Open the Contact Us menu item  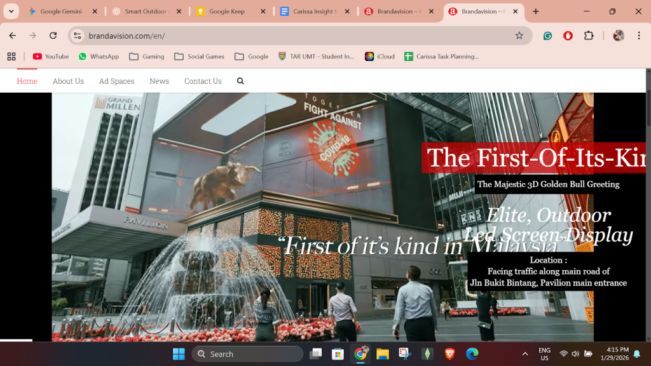(x=203, y=81)
